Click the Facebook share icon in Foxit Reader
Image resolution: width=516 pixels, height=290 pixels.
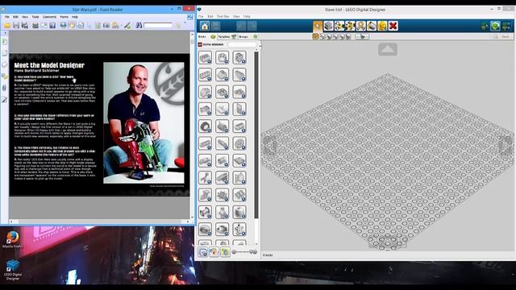tap(52, 25)
